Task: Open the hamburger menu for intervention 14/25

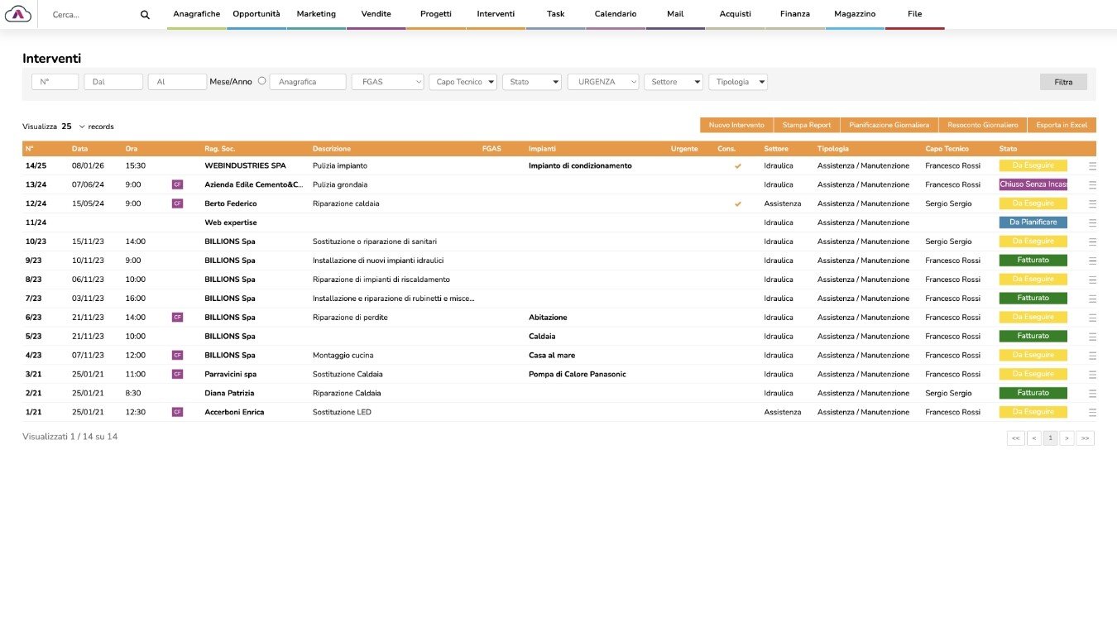Action: pos(1092,166)
